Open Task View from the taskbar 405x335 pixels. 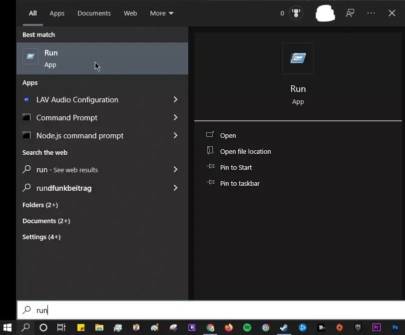pos(61,328)
